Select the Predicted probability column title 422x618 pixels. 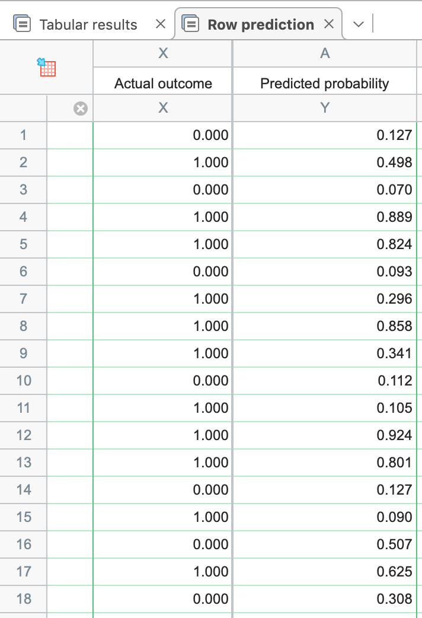(324, 83)
